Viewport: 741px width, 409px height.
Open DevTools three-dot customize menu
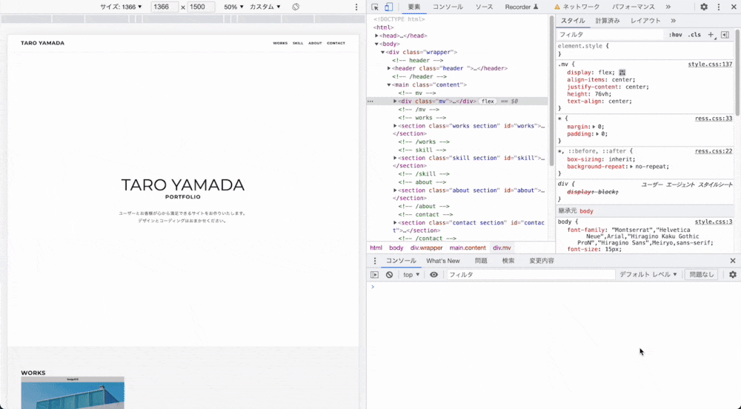click(x=719, y=7)
